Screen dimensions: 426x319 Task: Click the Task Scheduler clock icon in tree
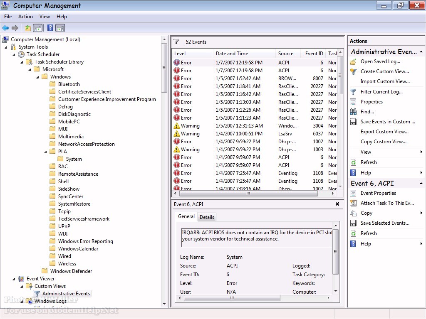[21, 54]
